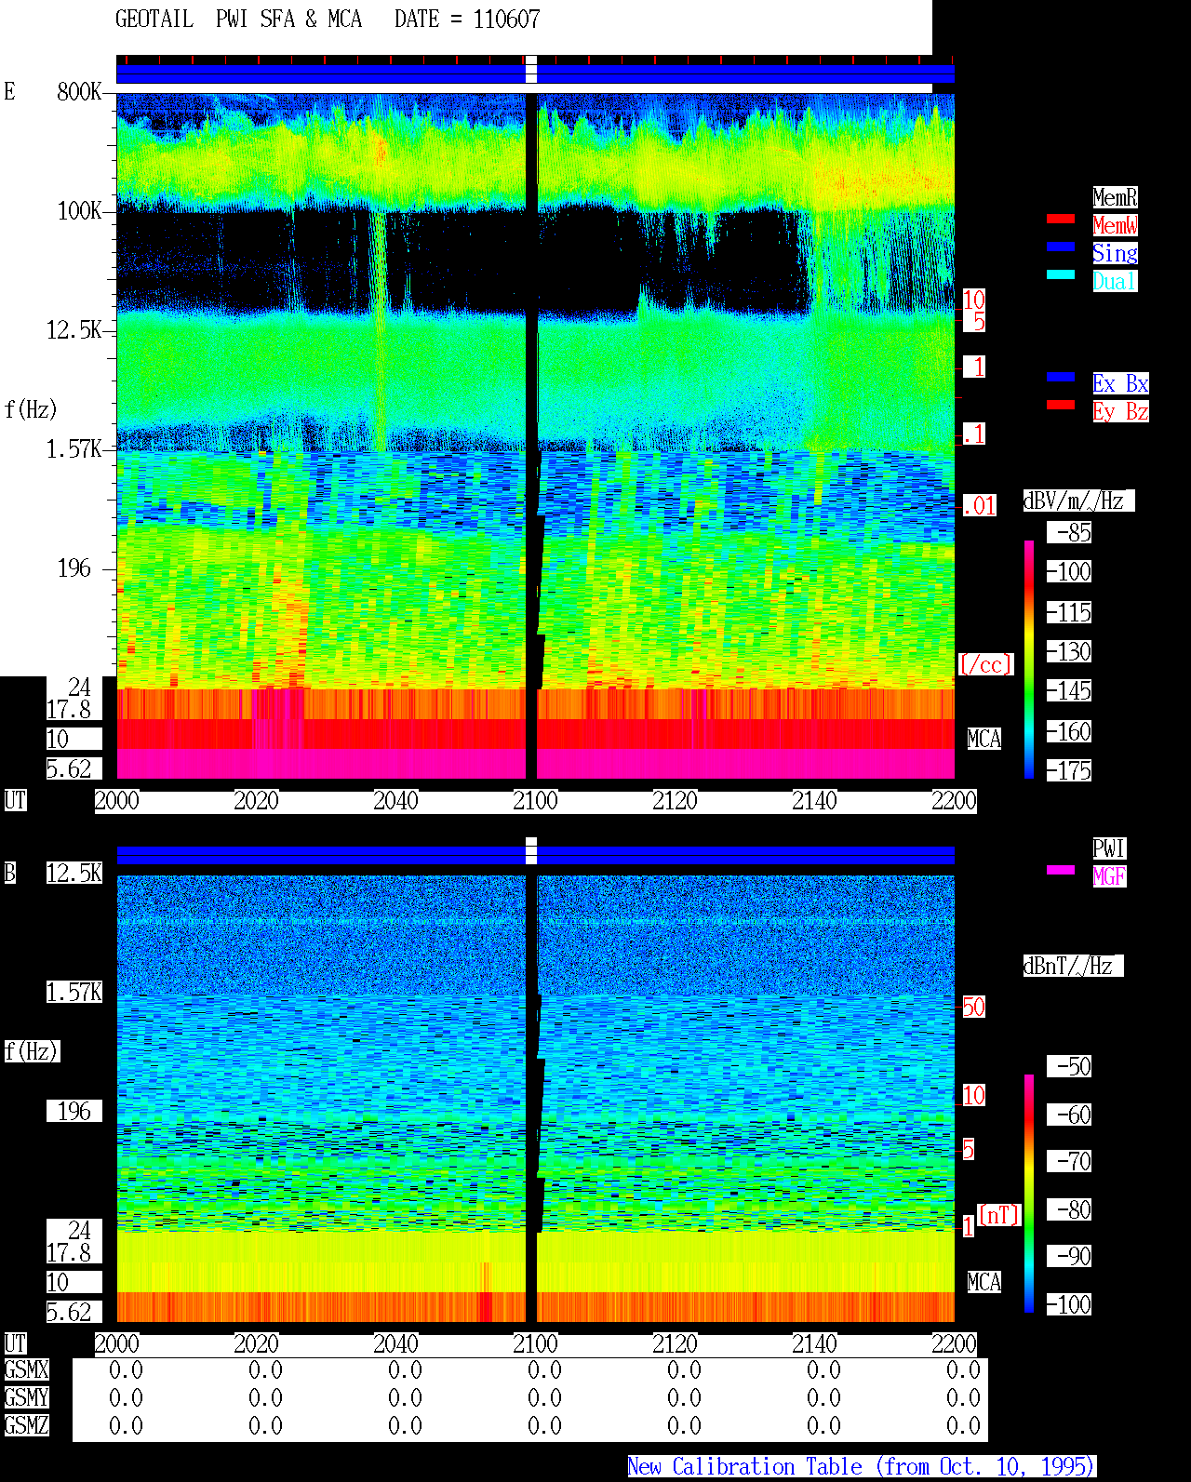The image size is (1191, 1482).
Task: Select the Ey Bz legend label
Action: point(1120,411)
